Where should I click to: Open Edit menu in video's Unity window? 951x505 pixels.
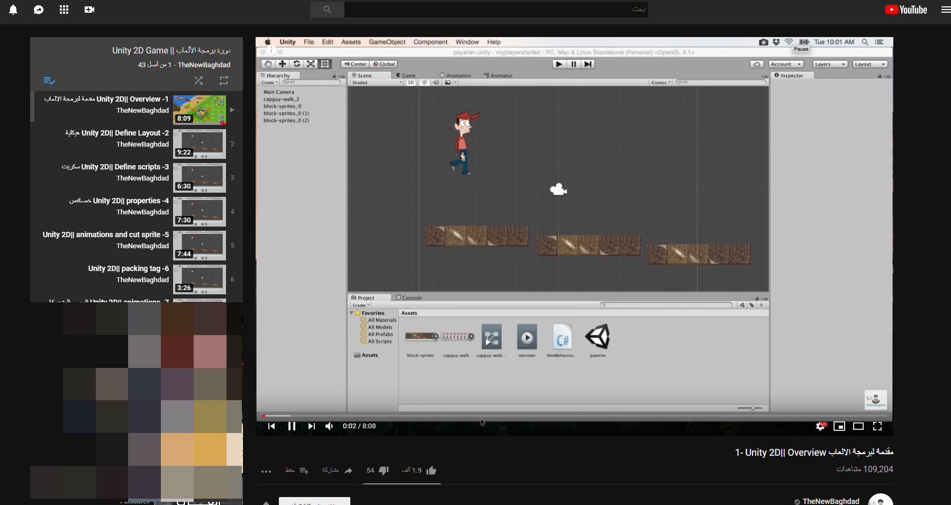pos(328,42)
